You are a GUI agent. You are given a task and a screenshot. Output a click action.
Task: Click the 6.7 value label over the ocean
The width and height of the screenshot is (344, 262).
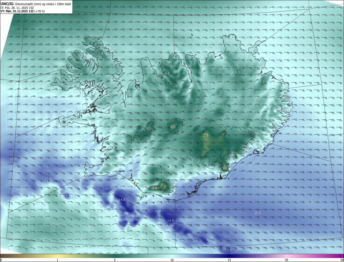[55, 192]
